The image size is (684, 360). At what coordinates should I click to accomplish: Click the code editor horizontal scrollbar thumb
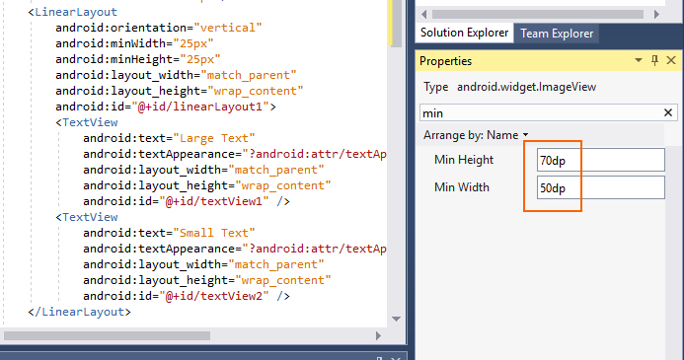(107, 335)
